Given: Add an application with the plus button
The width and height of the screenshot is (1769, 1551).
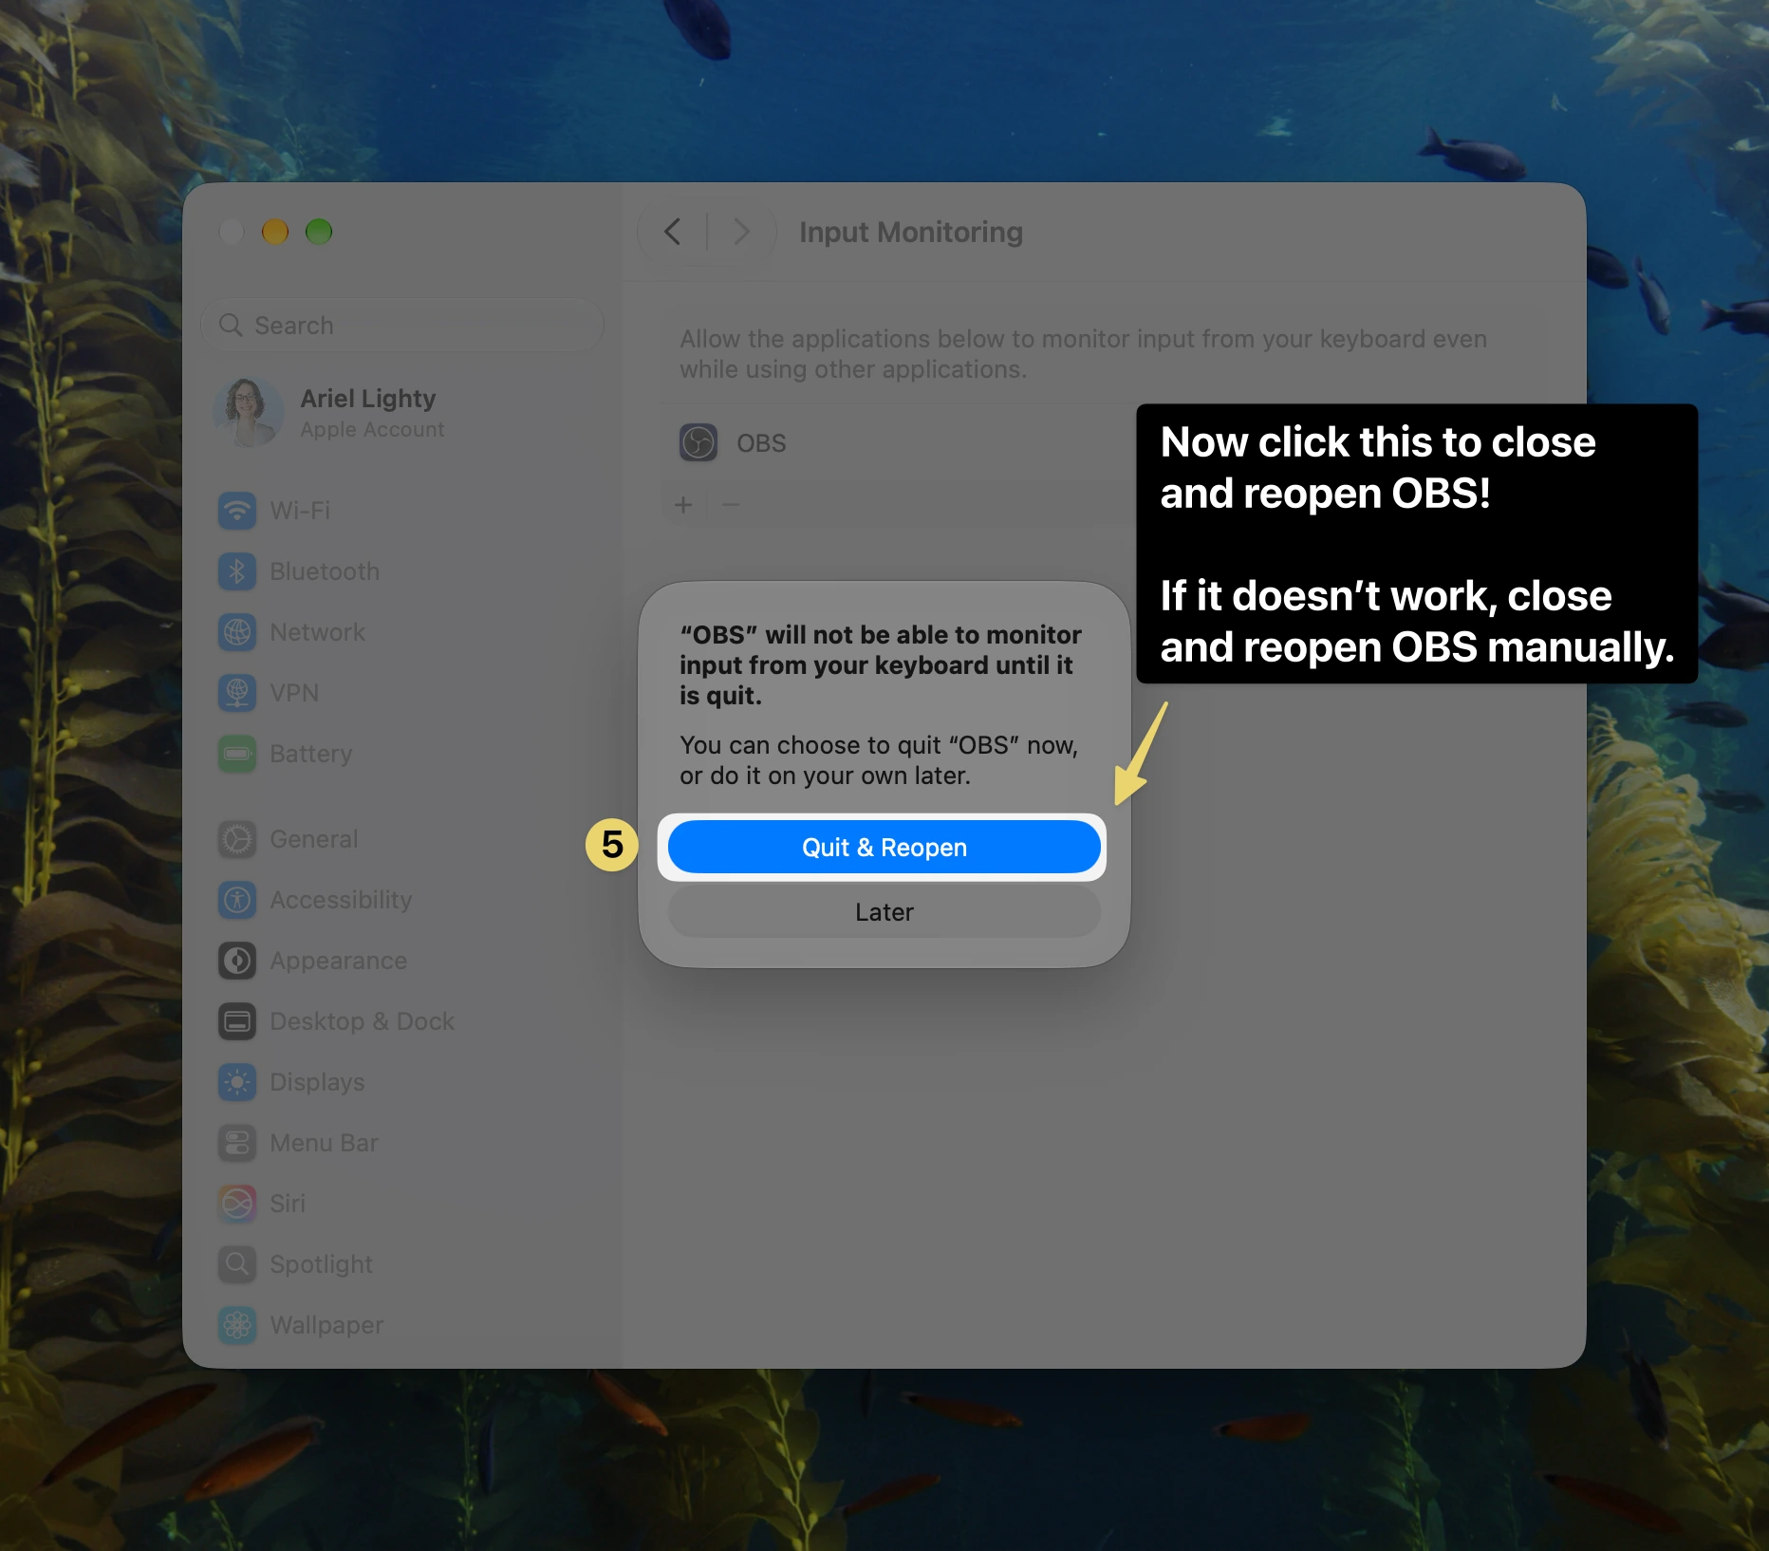Looking at the screenshot, I should click(x=683, y=505).
